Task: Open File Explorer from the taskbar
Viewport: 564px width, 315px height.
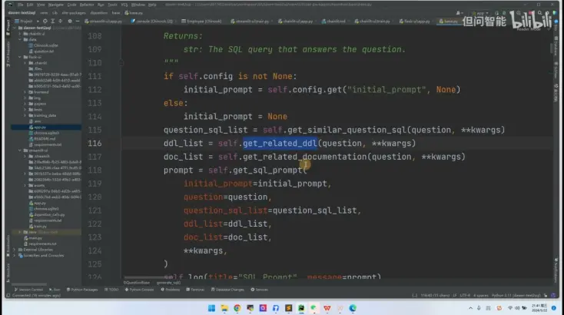Action: [224, 308]
